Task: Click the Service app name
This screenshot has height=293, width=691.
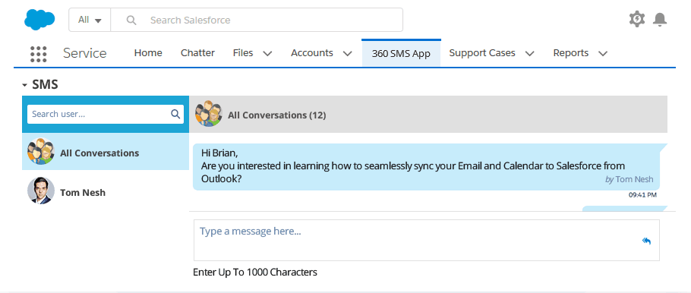Action: pyautogui.click(x=84, y=53)
